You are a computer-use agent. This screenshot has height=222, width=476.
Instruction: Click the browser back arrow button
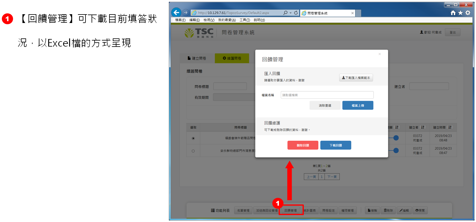click(176, 12)
